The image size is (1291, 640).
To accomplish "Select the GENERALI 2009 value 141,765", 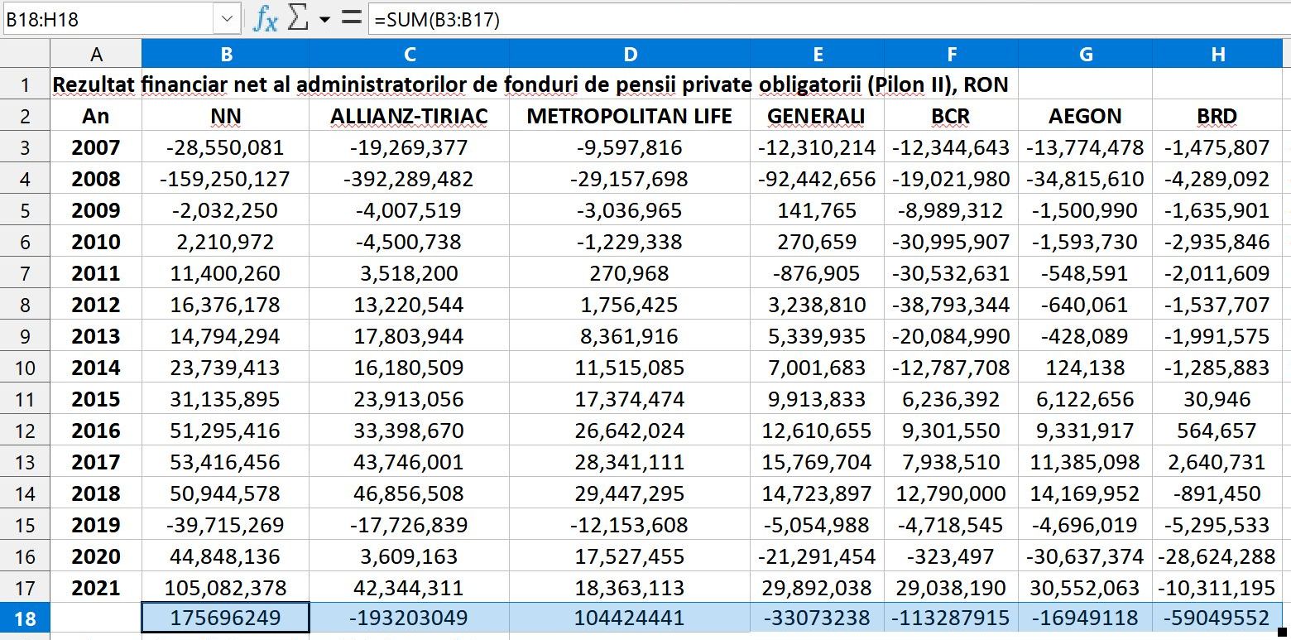I will coord(817,210).
